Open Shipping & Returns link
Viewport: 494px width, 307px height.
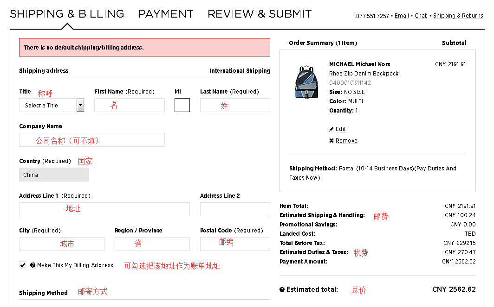[458, 16]
